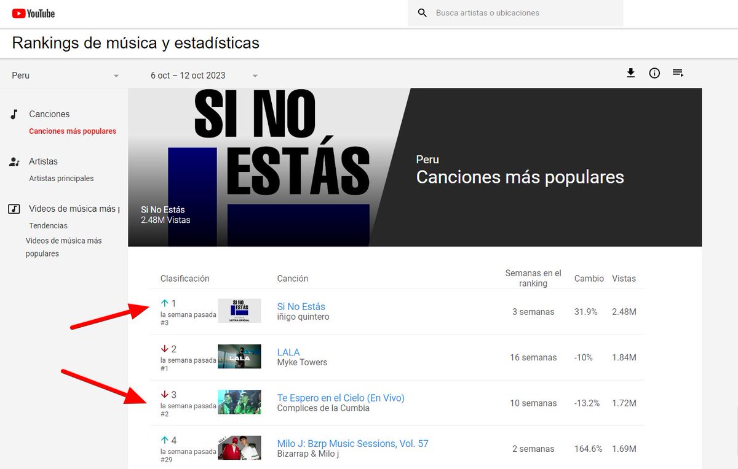Open the LALA video thumbnail
The width and height of the screenshot is (738, 469).
(x=239, y=357)
